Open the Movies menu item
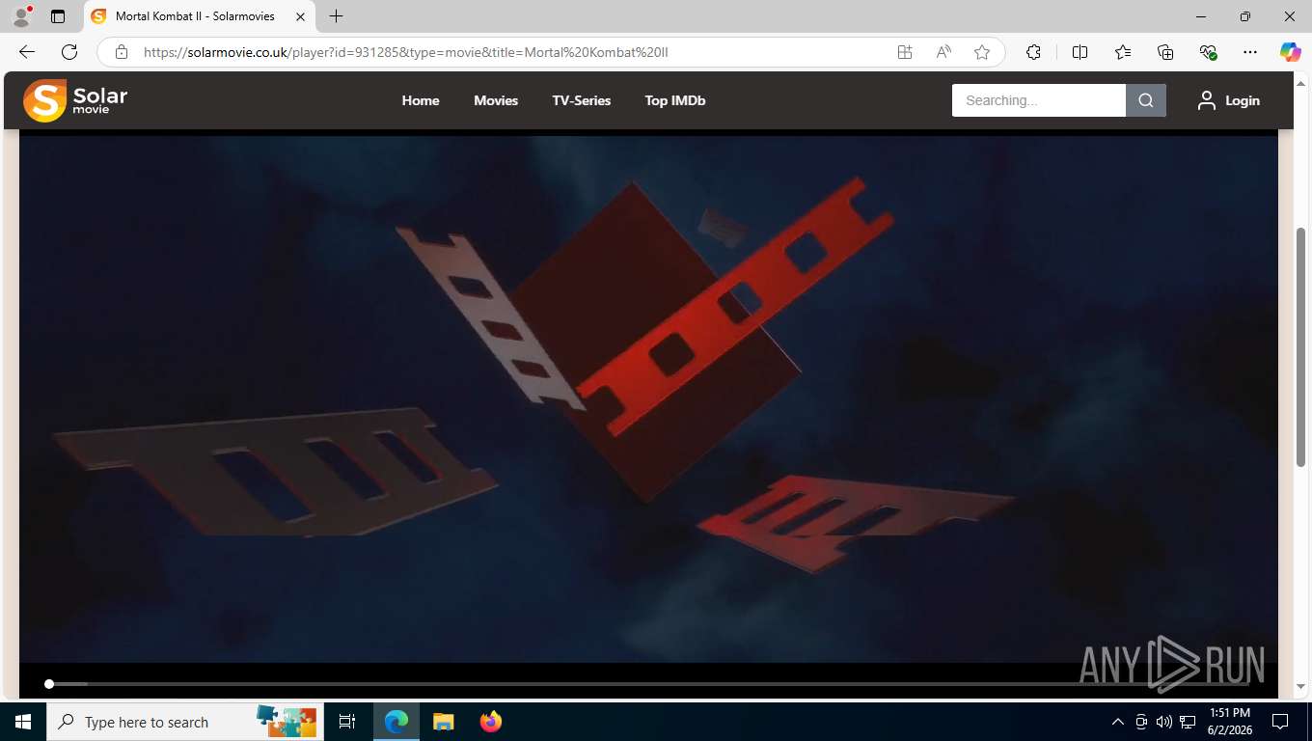1312x741 pixels. tap(496, 100)
